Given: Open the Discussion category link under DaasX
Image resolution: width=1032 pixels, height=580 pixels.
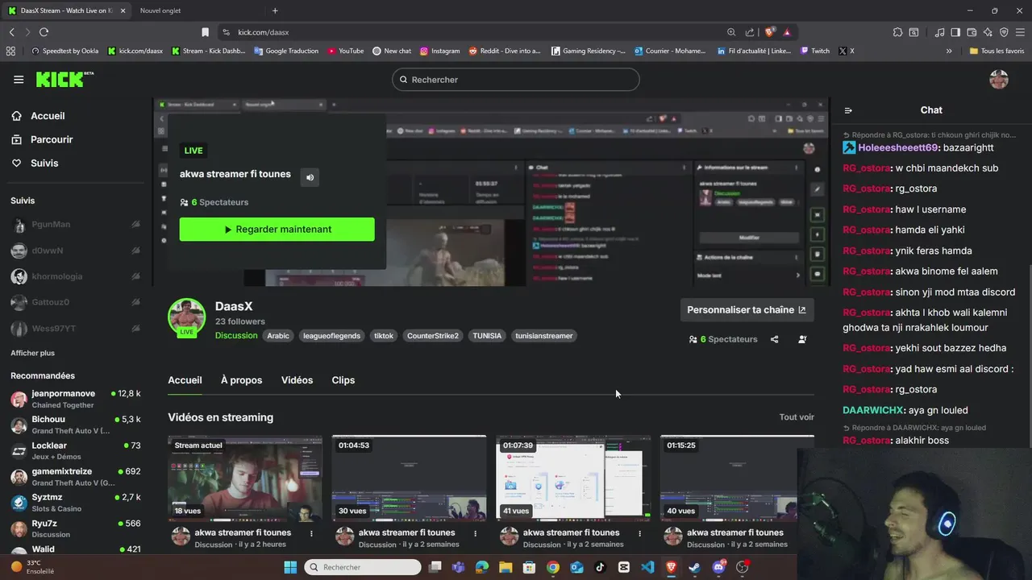Looking at the screenshot, I should click(236, 336).
